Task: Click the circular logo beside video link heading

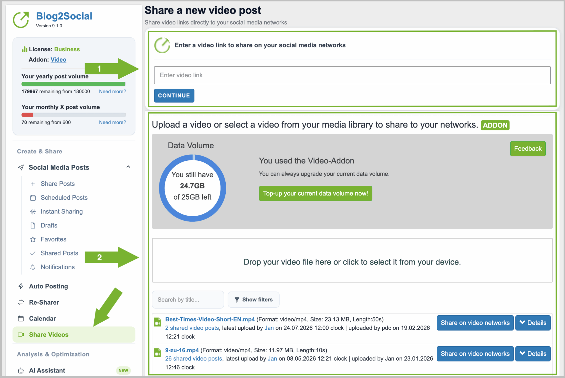Action: (162, 45)
